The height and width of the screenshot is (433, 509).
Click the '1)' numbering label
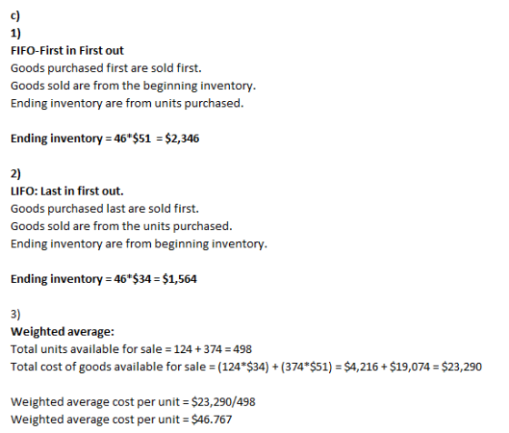[15, 33]
